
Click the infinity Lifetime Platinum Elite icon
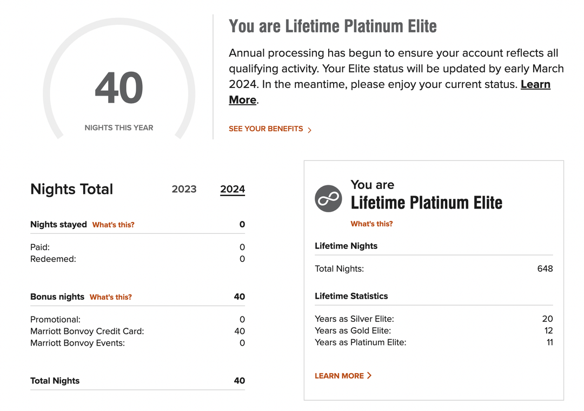328,198
